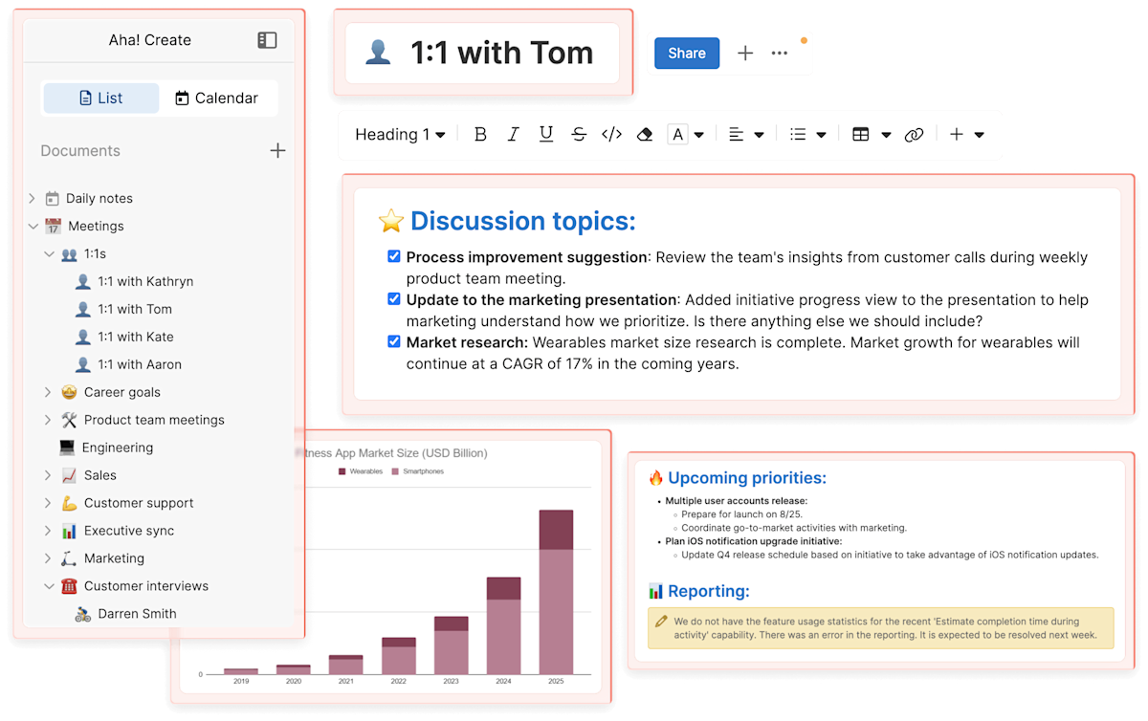Click the text alignment icon
Viewport: 1148px width, 721px height.
point(736,135)
